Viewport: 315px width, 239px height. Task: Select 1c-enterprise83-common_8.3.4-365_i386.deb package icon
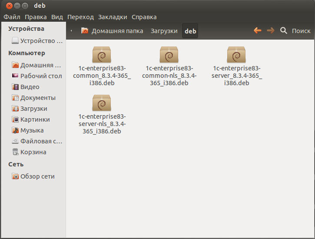point(102,55)
